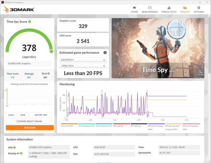Switch to STRESS TESTS tab
Screen dimensions: 211x163
pos(169,10)
